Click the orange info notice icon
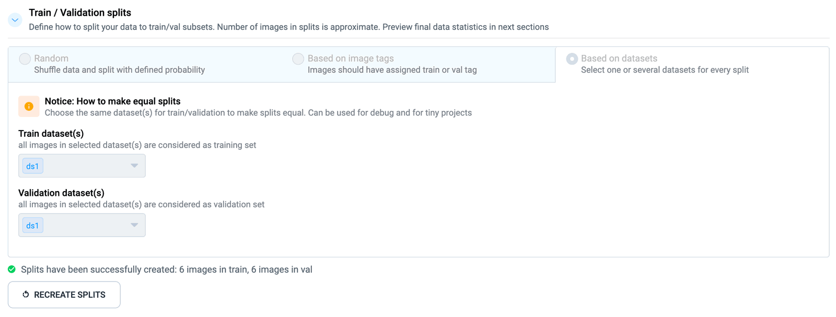Screen dimensions: 836x317 click(x=29, y=107)
